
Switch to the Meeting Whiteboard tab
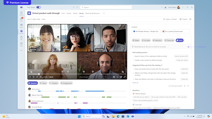tap(92, 13)
